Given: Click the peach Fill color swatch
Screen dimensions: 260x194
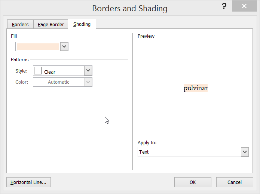Looking at the screenshot, I should coord(38,47).
